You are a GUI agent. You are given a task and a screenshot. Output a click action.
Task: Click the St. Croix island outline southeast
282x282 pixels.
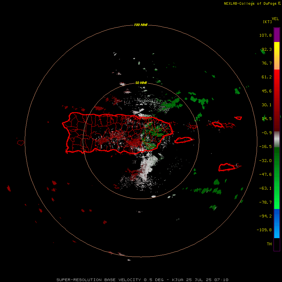227,167
